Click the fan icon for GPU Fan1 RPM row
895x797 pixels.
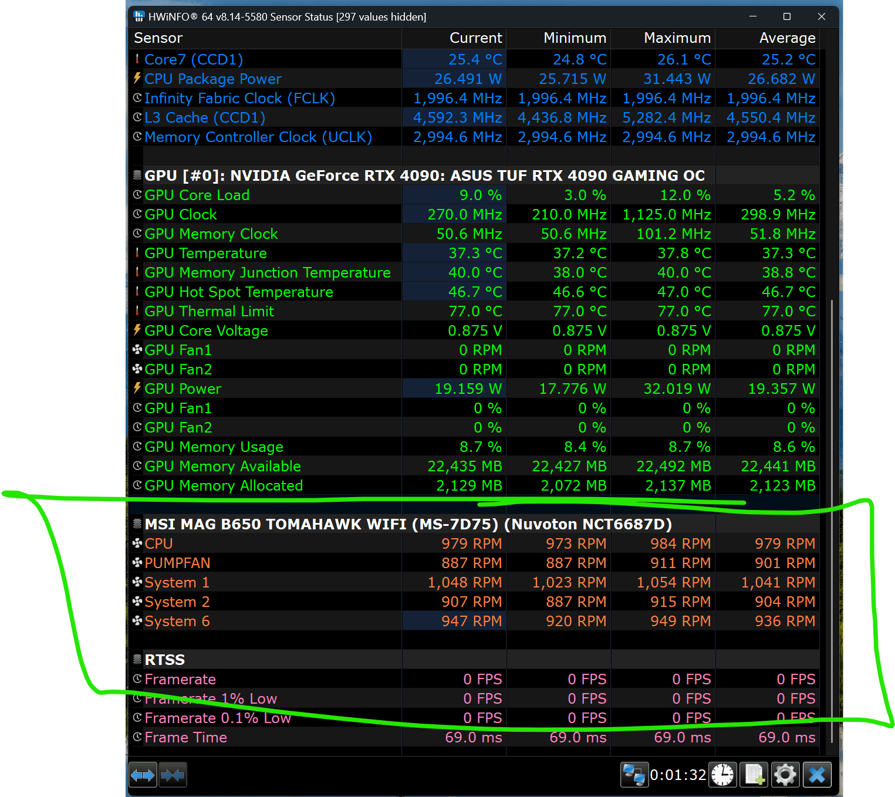tap(137, 349)
